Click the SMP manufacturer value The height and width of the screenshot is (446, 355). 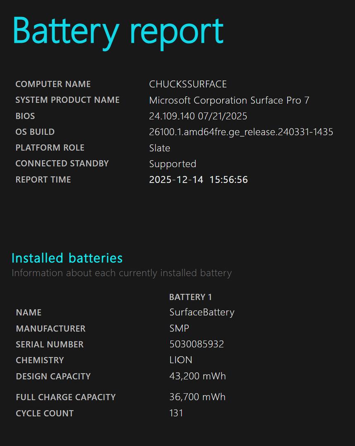179,328
